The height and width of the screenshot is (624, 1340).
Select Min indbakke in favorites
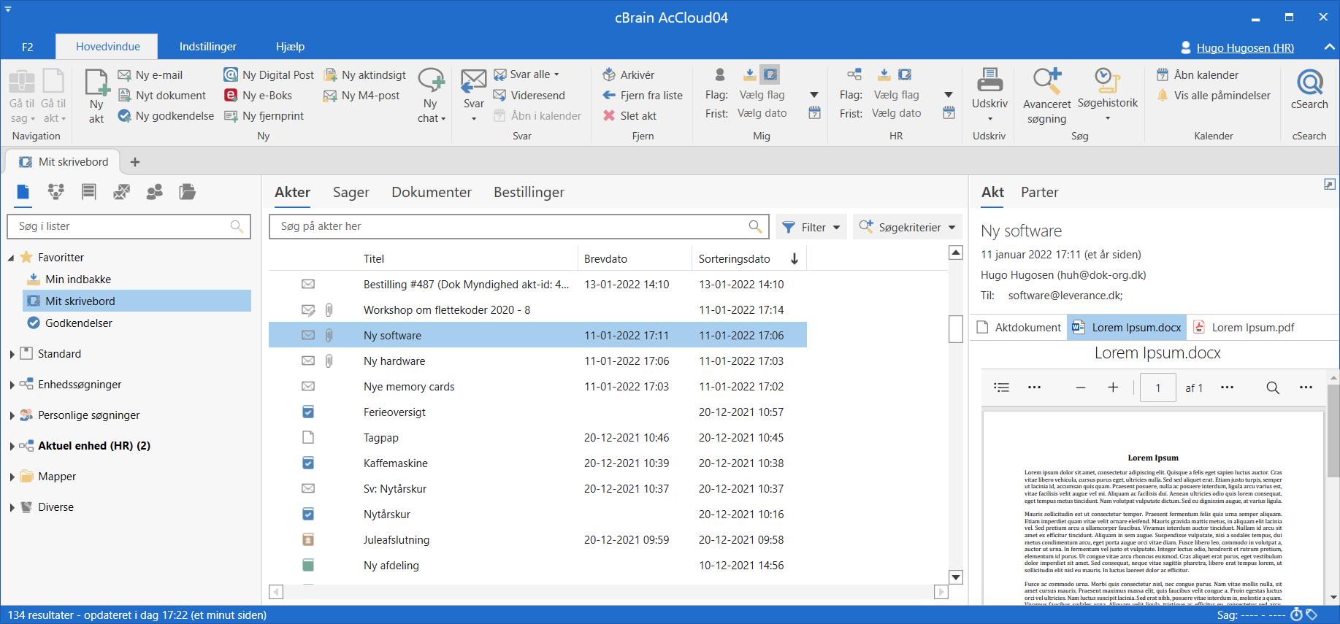point(78,280)
